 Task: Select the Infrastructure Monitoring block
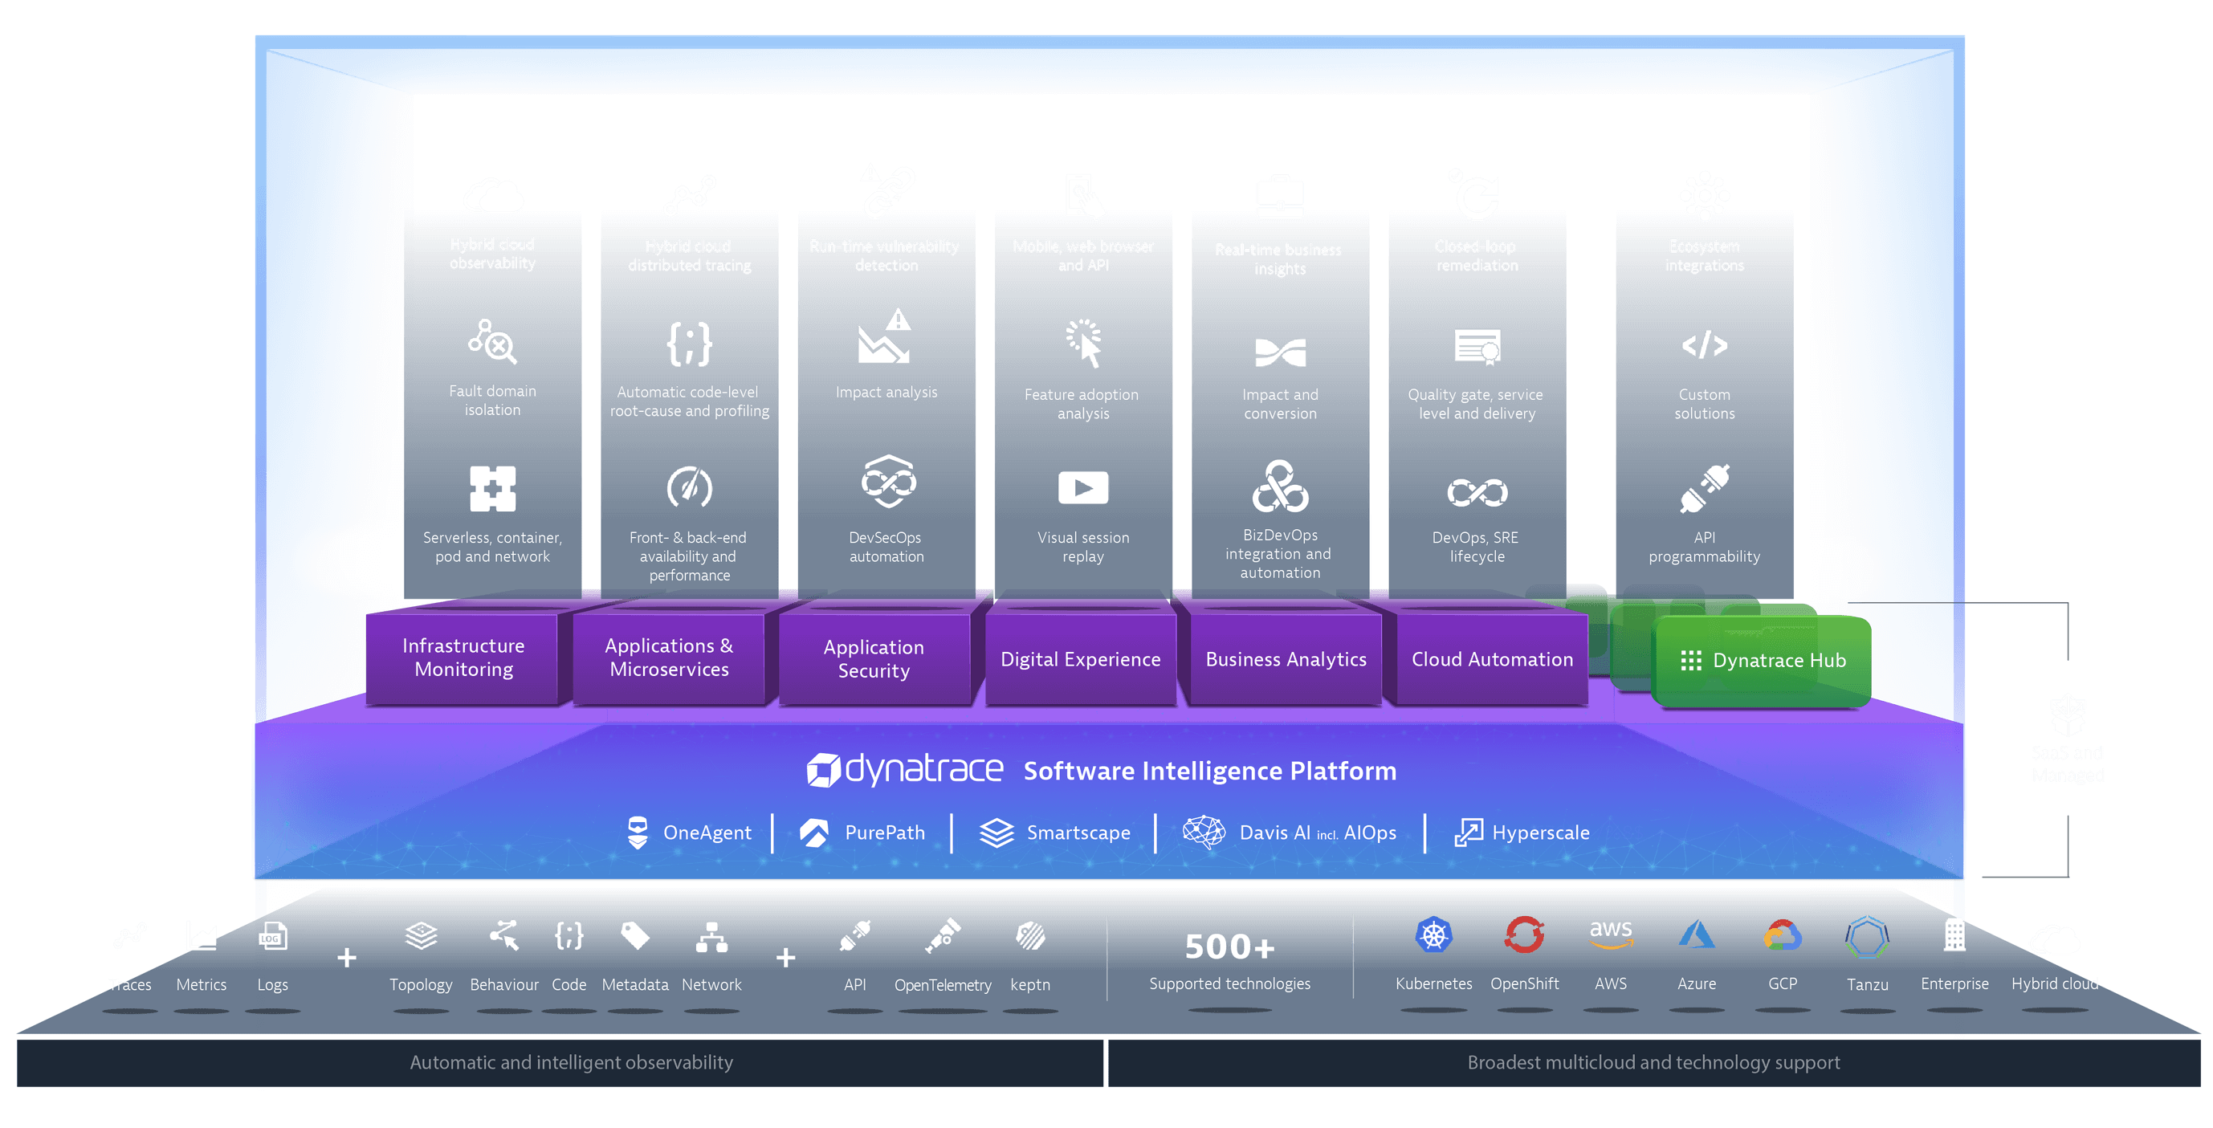click(463, 658)
